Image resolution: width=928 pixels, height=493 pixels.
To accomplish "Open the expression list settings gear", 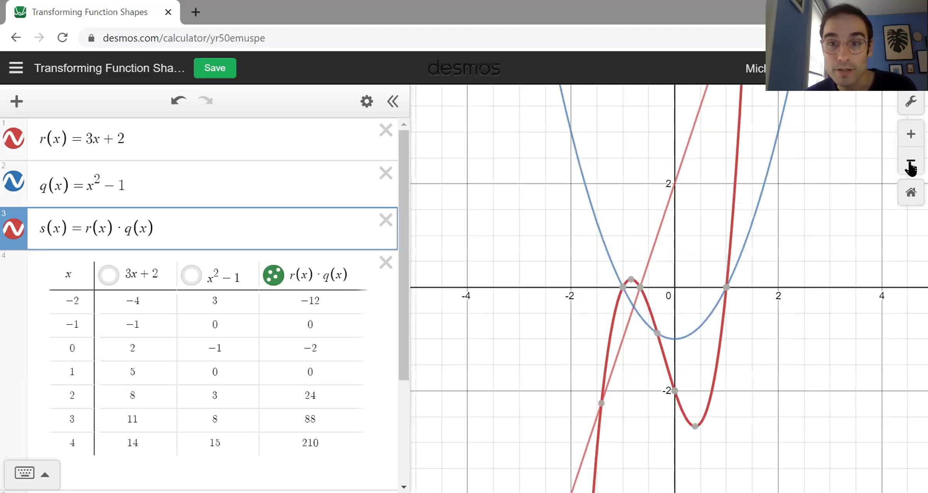I will tap(366, 102).
